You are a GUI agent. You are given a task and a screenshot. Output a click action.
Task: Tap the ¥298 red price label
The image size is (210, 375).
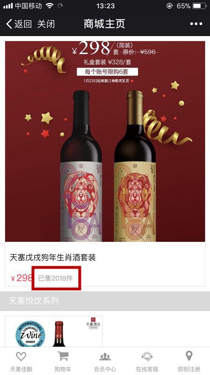point(22,278)
